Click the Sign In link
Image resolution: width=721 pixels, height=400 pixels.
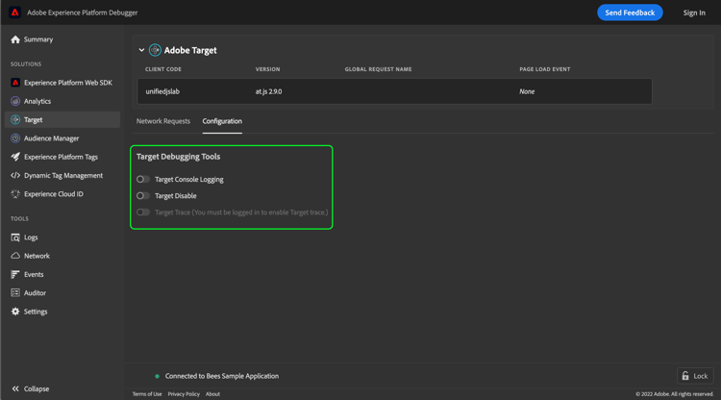tap(694, 12)
